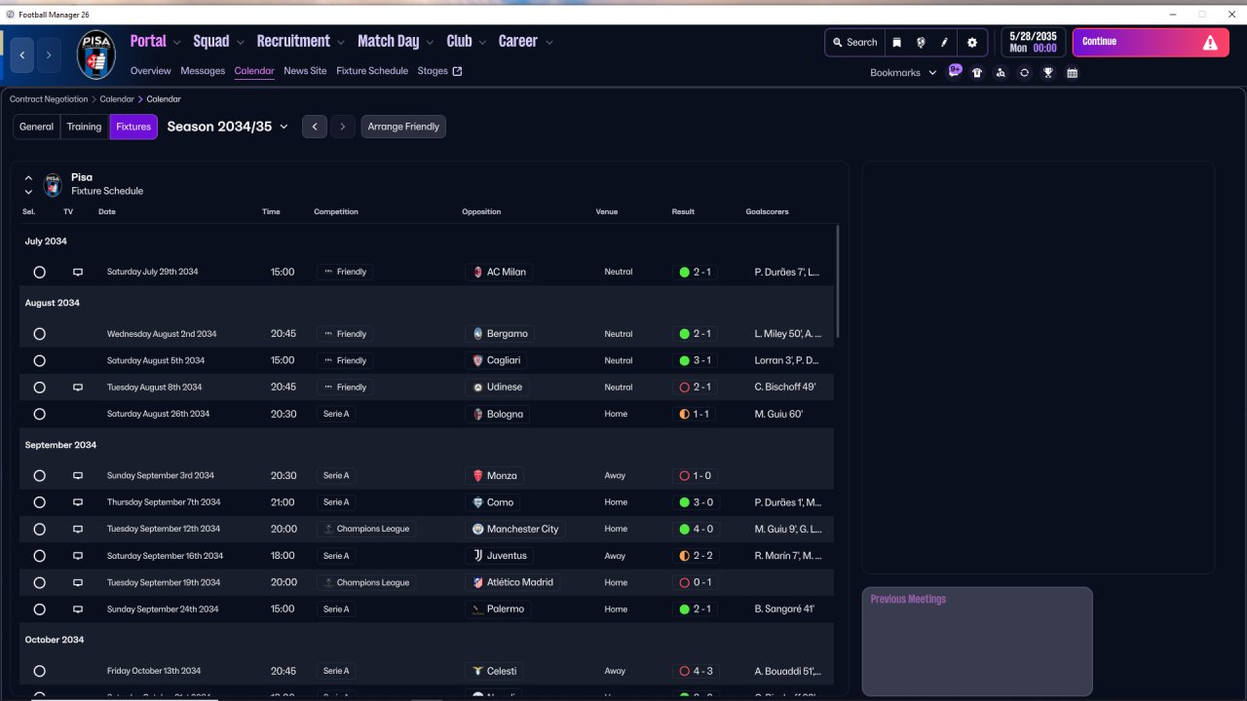Image resolution: width=1247 pixels, height=701 pixels.
Task: Click the Atlético Madrid opposition name
Action: point(520,583)
